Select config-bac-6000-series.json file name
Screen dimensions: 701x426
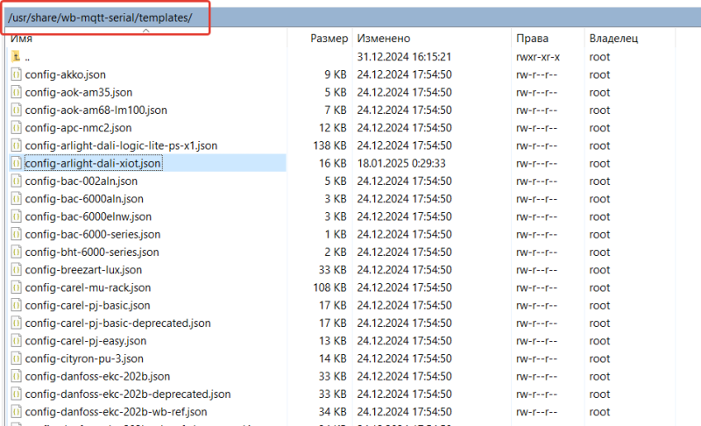pyautogui.click(x=93, y=234)
